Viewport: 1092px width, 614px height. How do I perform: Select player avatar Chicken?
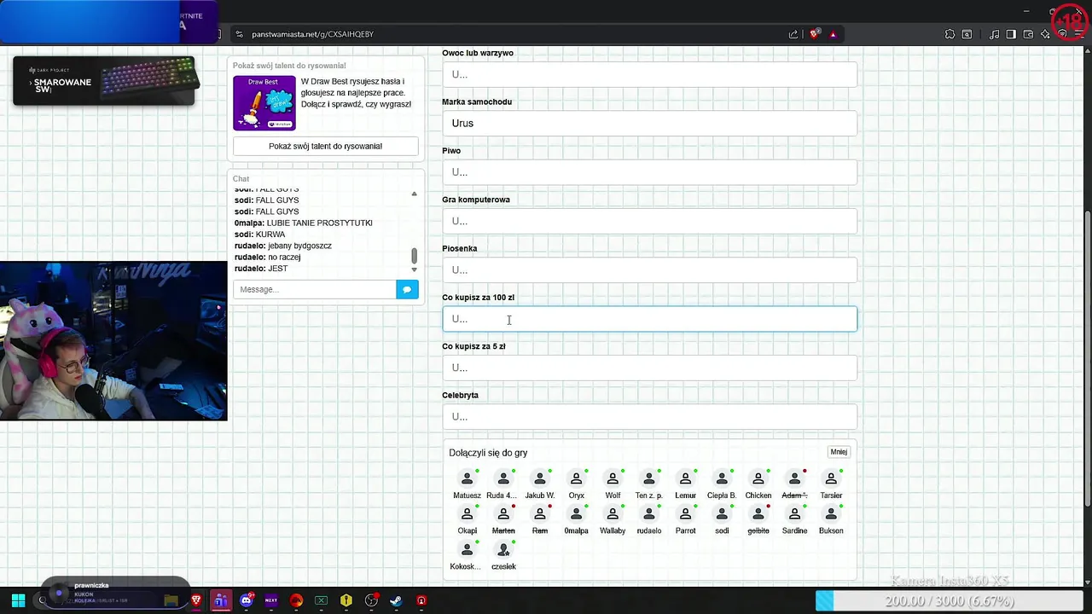tap(758, 479)
